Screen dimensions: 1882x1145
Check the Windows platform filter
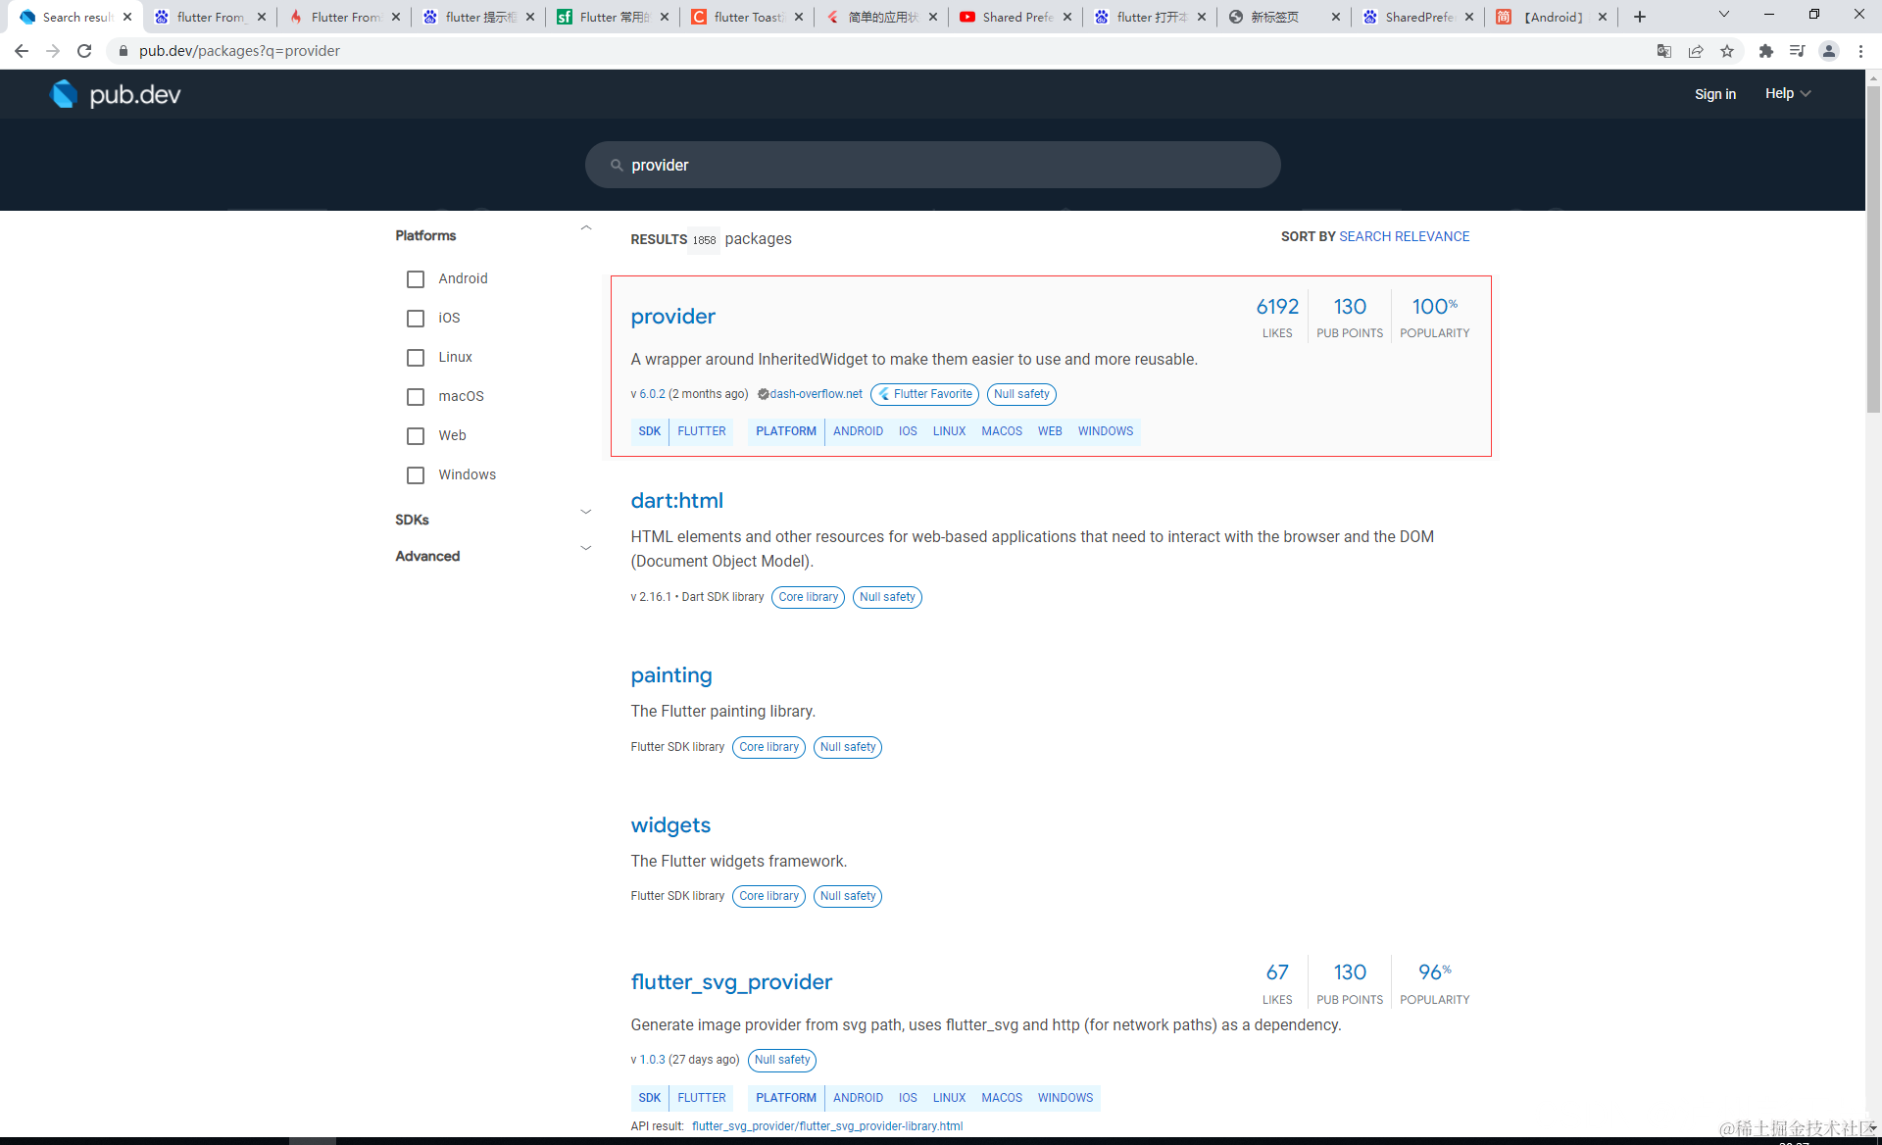tap(416, 475)
